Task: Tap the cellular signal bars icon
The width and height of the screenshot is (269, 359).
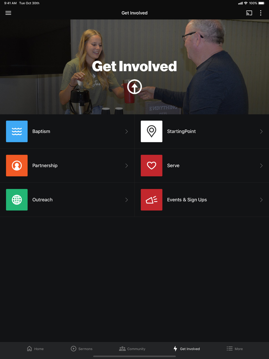Action: coord(240,3)
